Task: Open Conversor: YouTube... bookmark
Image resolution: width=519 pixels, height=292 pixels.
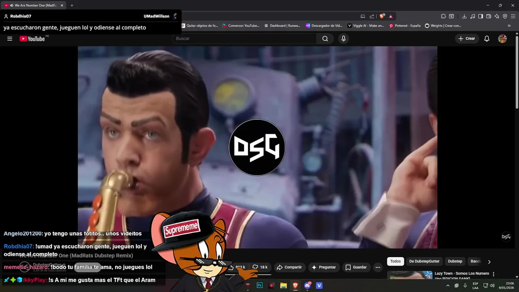Action: 240,26
